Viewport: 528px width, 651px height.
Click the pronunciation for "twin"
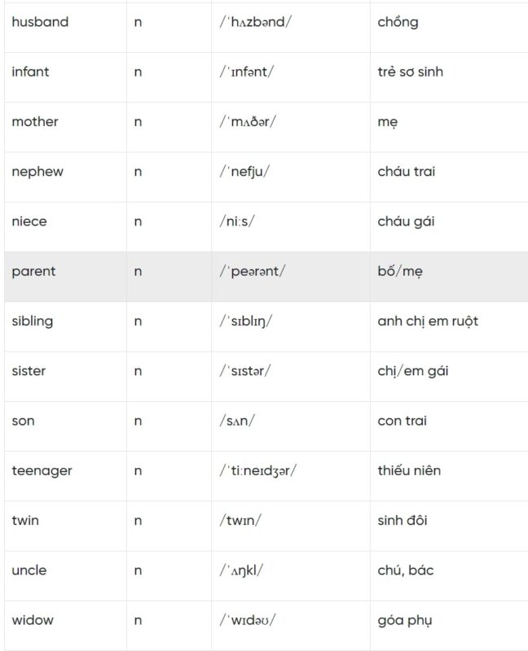click(240, 521)
